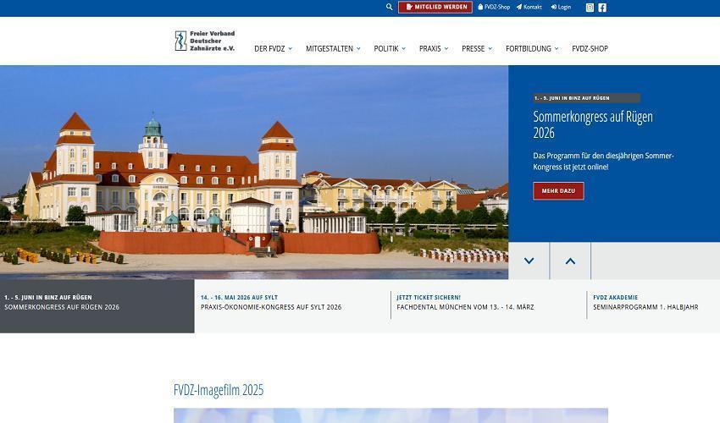
Task: Expand the Politik menu
Action: point(390,48)
